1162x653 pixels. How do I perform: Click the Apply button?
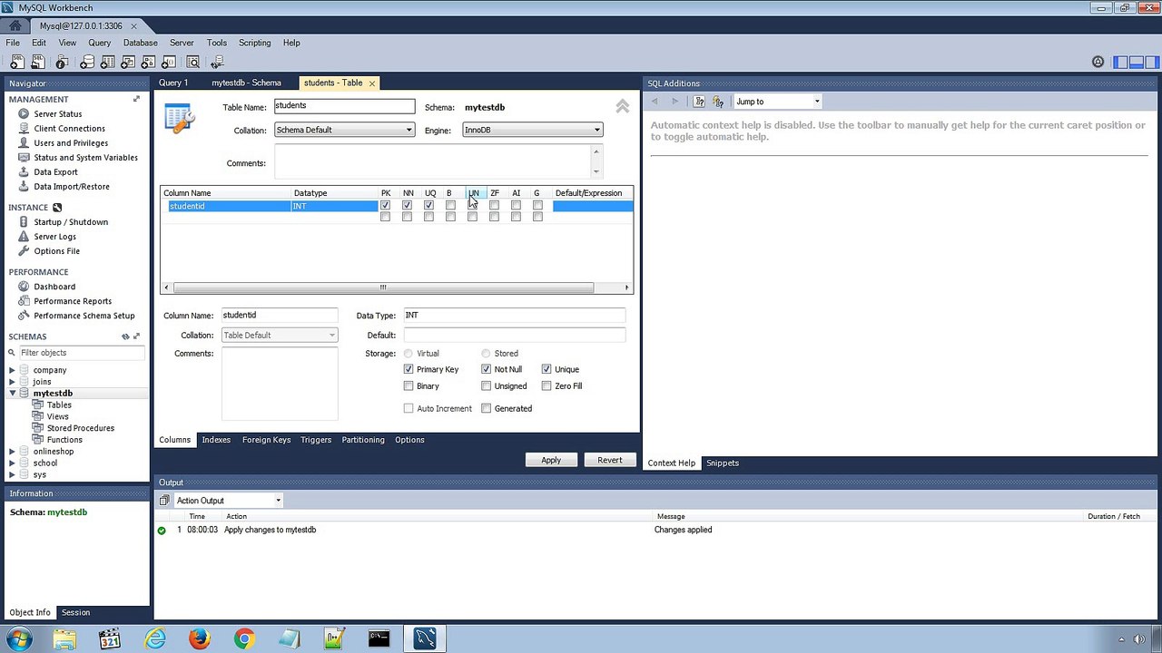tap(551, 461)
